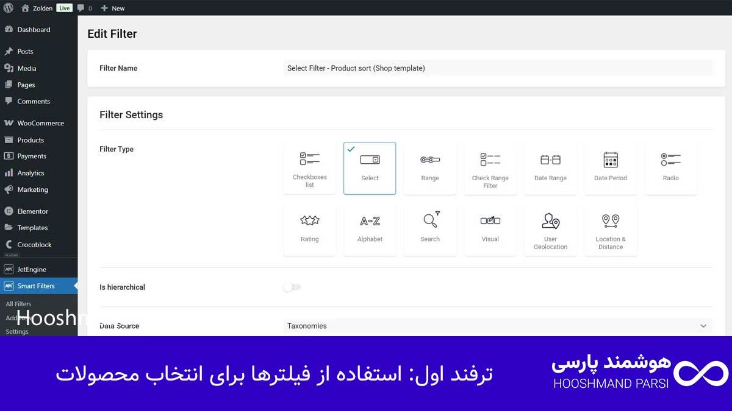The height and width of the screenshot is (411, 732).
Task: Click the Media icon in sidebar
Action: pyautogui.click(x=9, y=68)
